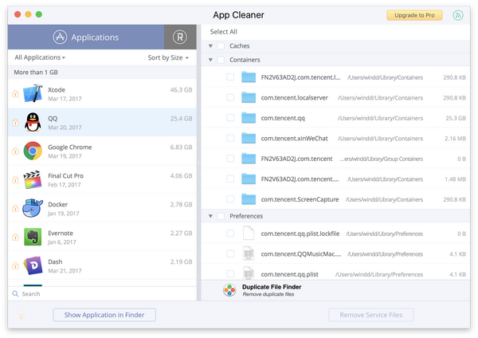This screenshot has height=338, width=478.
Task: Tick checkbox for com.tencent.xinWeChat
Action: coord(230,138)
